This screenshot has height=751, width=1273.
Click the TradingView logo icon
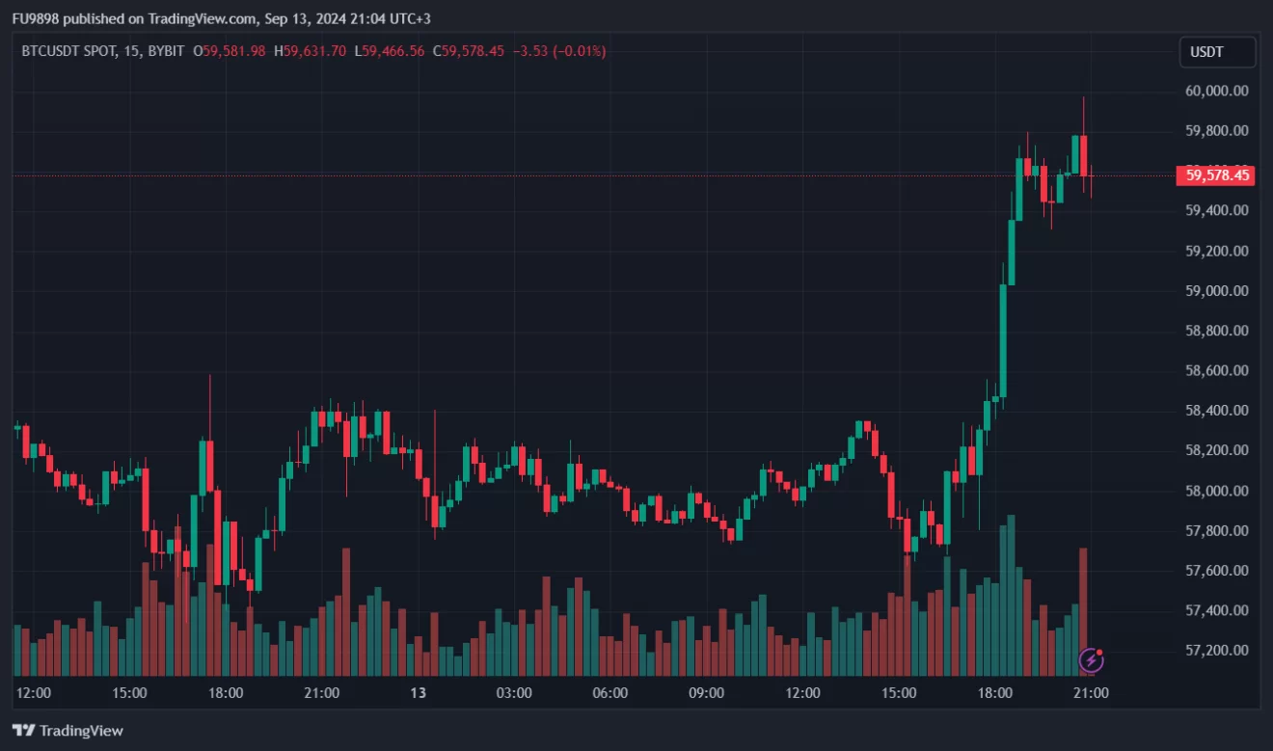tap(24, 731)
